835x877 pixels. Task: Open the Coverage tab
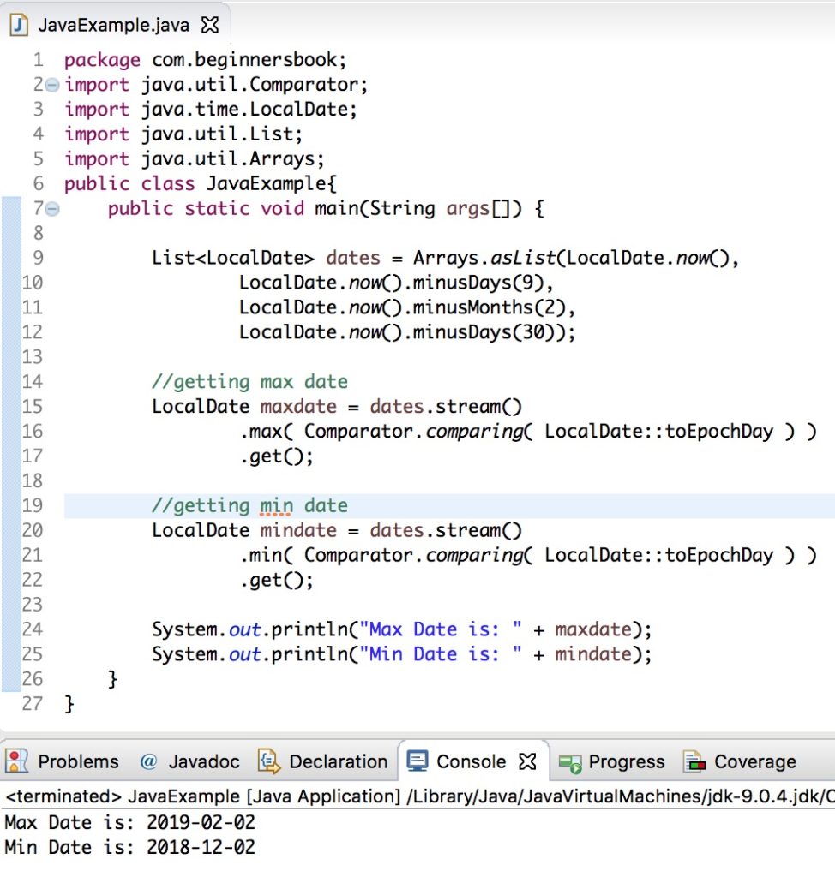pyautogui.click(x=754, y=761)
